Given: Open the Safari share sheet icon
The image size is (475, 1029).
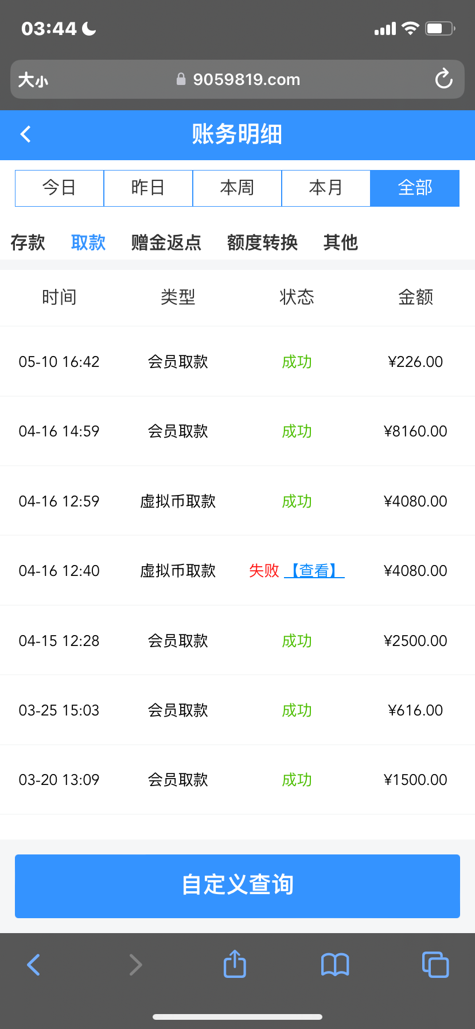Looking at the screenshot, I should tap(235, 964).
